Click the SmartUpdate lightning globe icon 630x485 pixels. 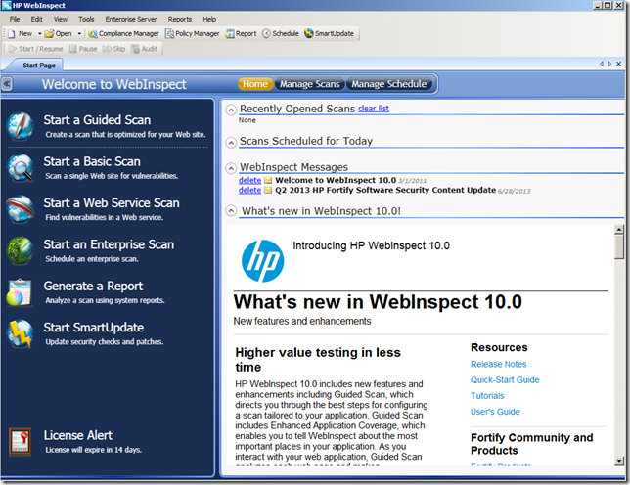[x=20, y=333]
